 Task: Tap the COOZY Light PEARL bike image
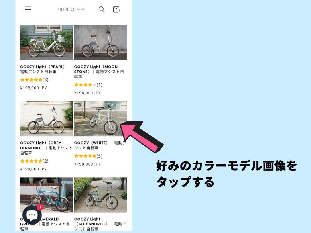(46, 42)
